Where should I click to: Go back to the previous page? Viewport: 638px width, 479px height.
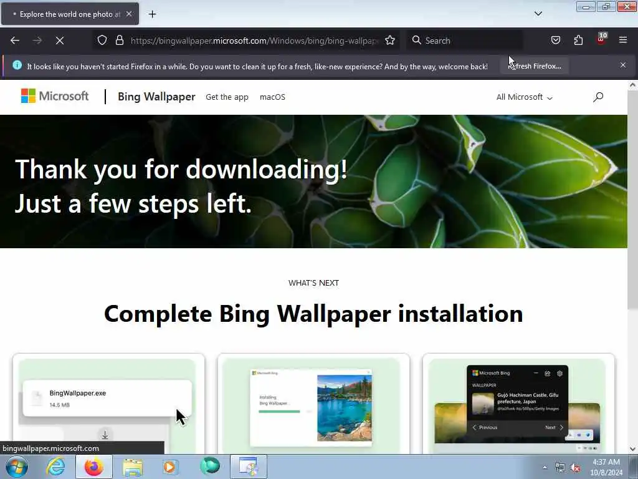pos(15,41)
